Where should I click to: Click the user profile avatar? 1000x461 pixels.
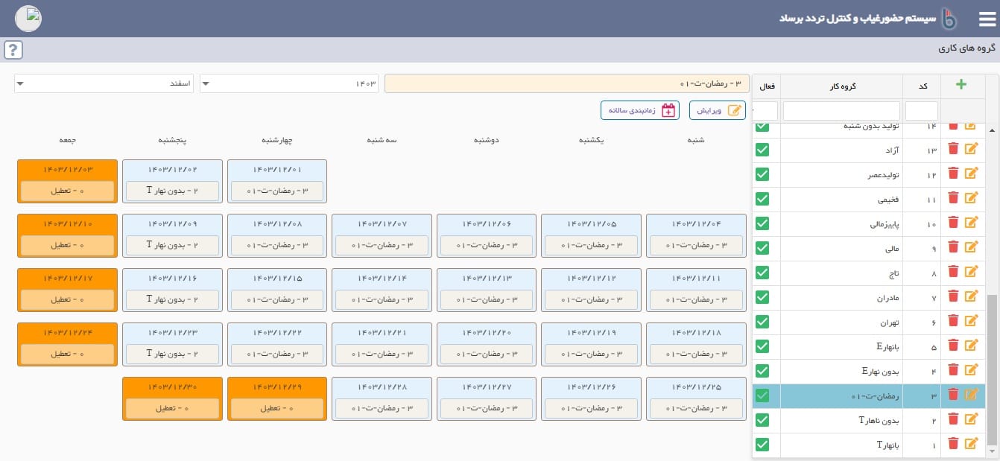point(28,19)
